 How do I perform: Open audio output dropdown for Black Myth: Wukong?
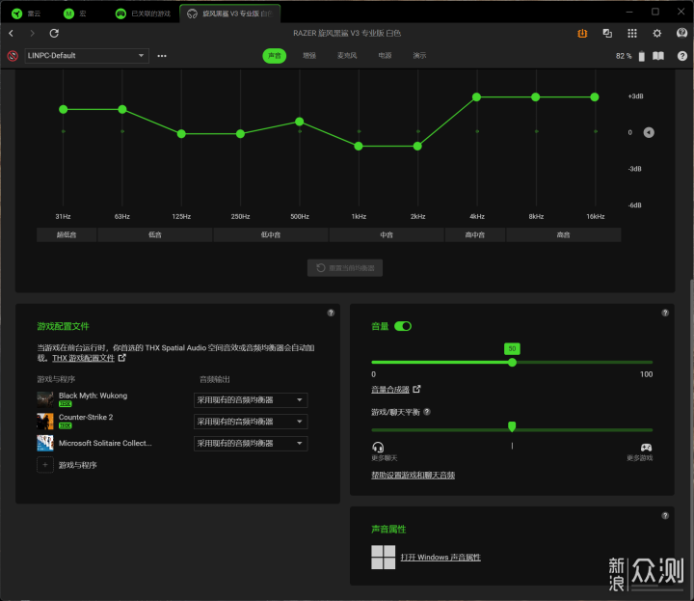251,400
